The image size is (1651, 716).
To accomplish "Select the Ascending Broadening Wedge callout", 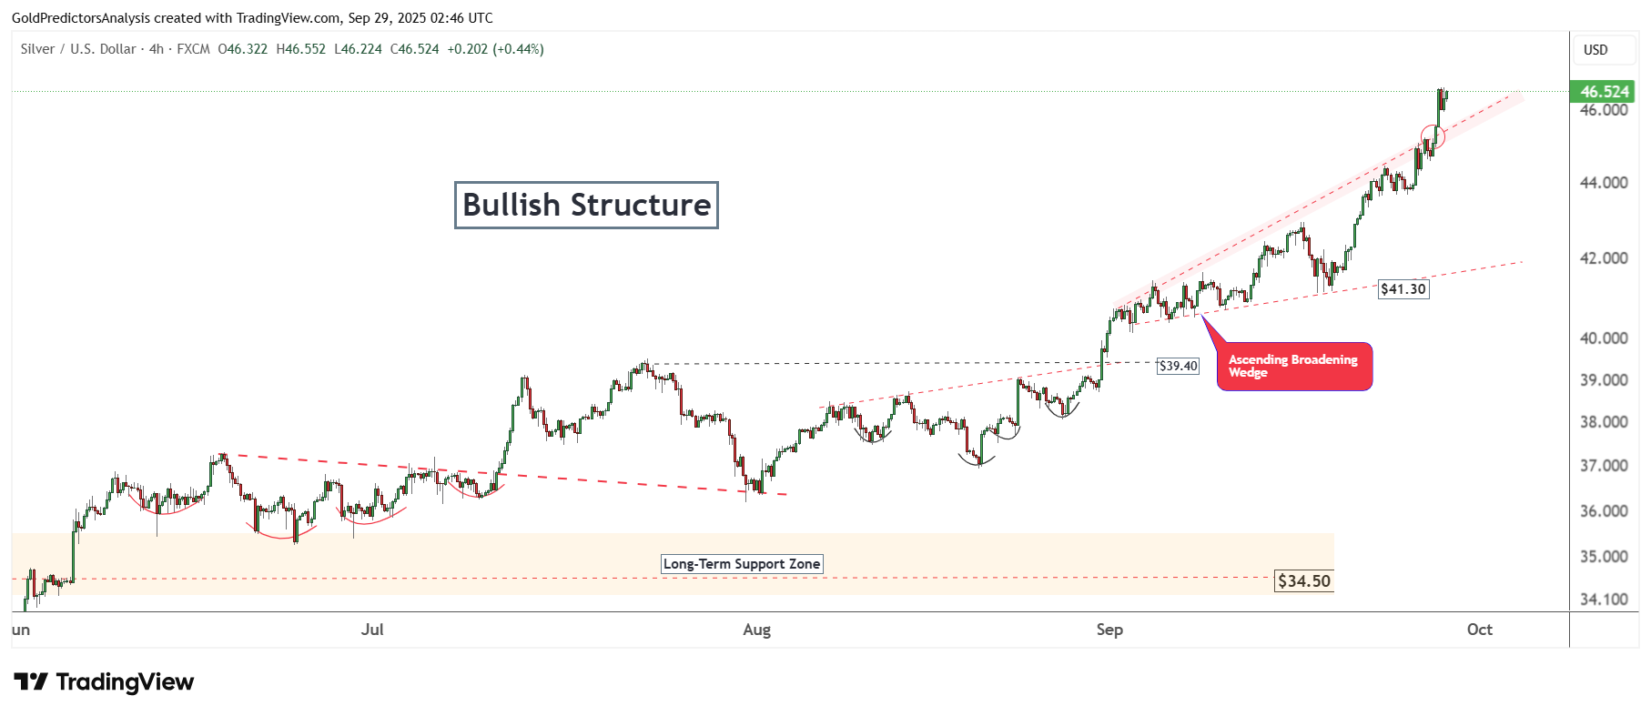I will pyautogui.click(x=1293, y=367).
